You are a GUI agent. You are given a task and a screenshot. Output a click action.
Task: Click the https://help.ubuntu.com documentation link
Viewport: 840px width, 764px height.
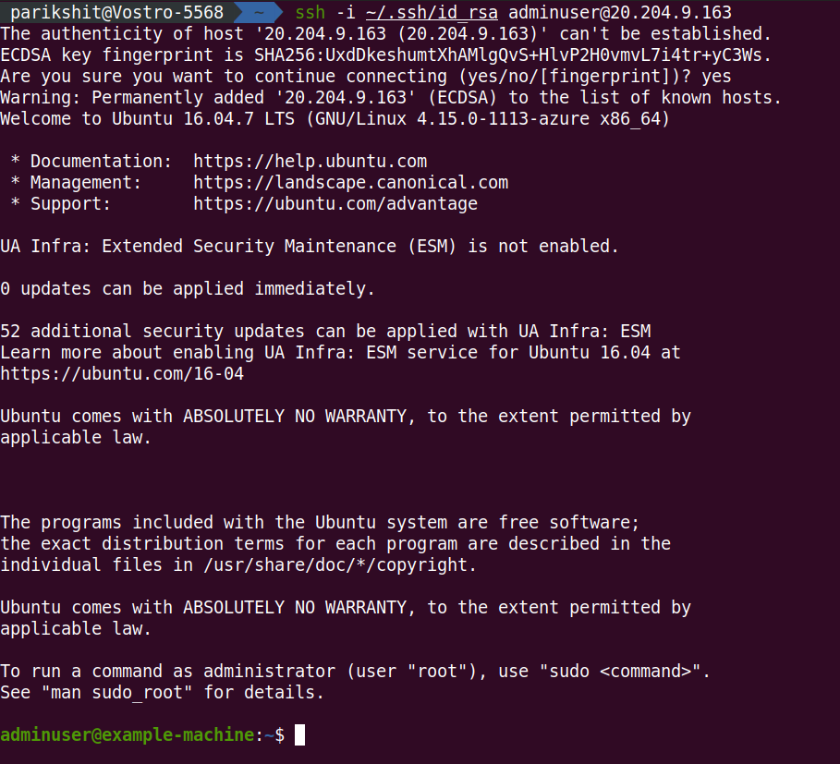coord(310,161)
